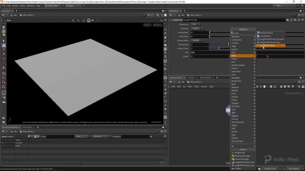305x171 pixels.
Task: Open the Windows menu
Action: pos(30,6)
